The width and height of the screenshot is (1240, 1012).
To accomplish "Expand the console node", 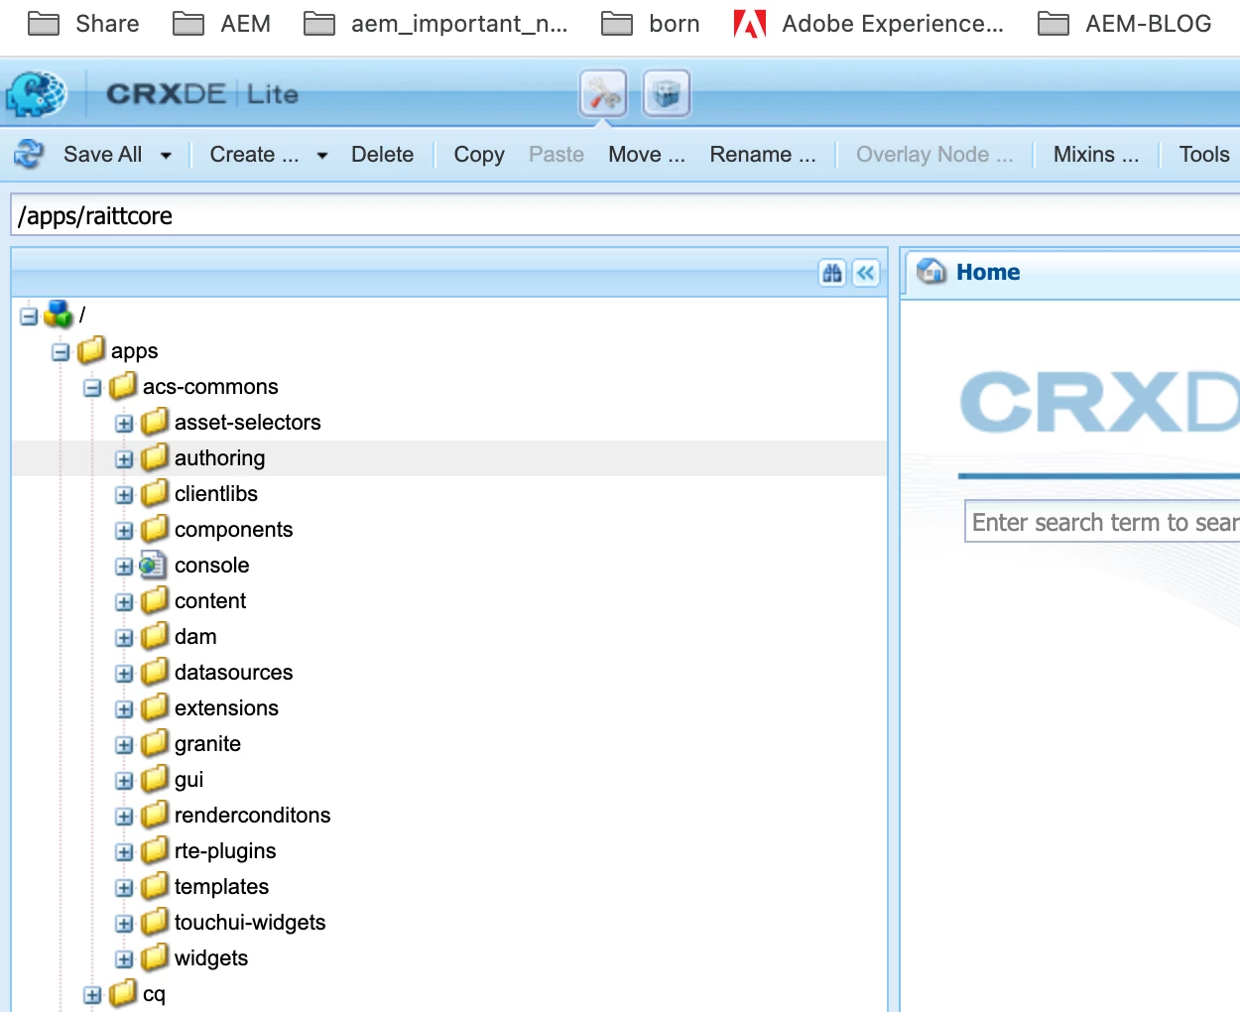I will point(124,567).
